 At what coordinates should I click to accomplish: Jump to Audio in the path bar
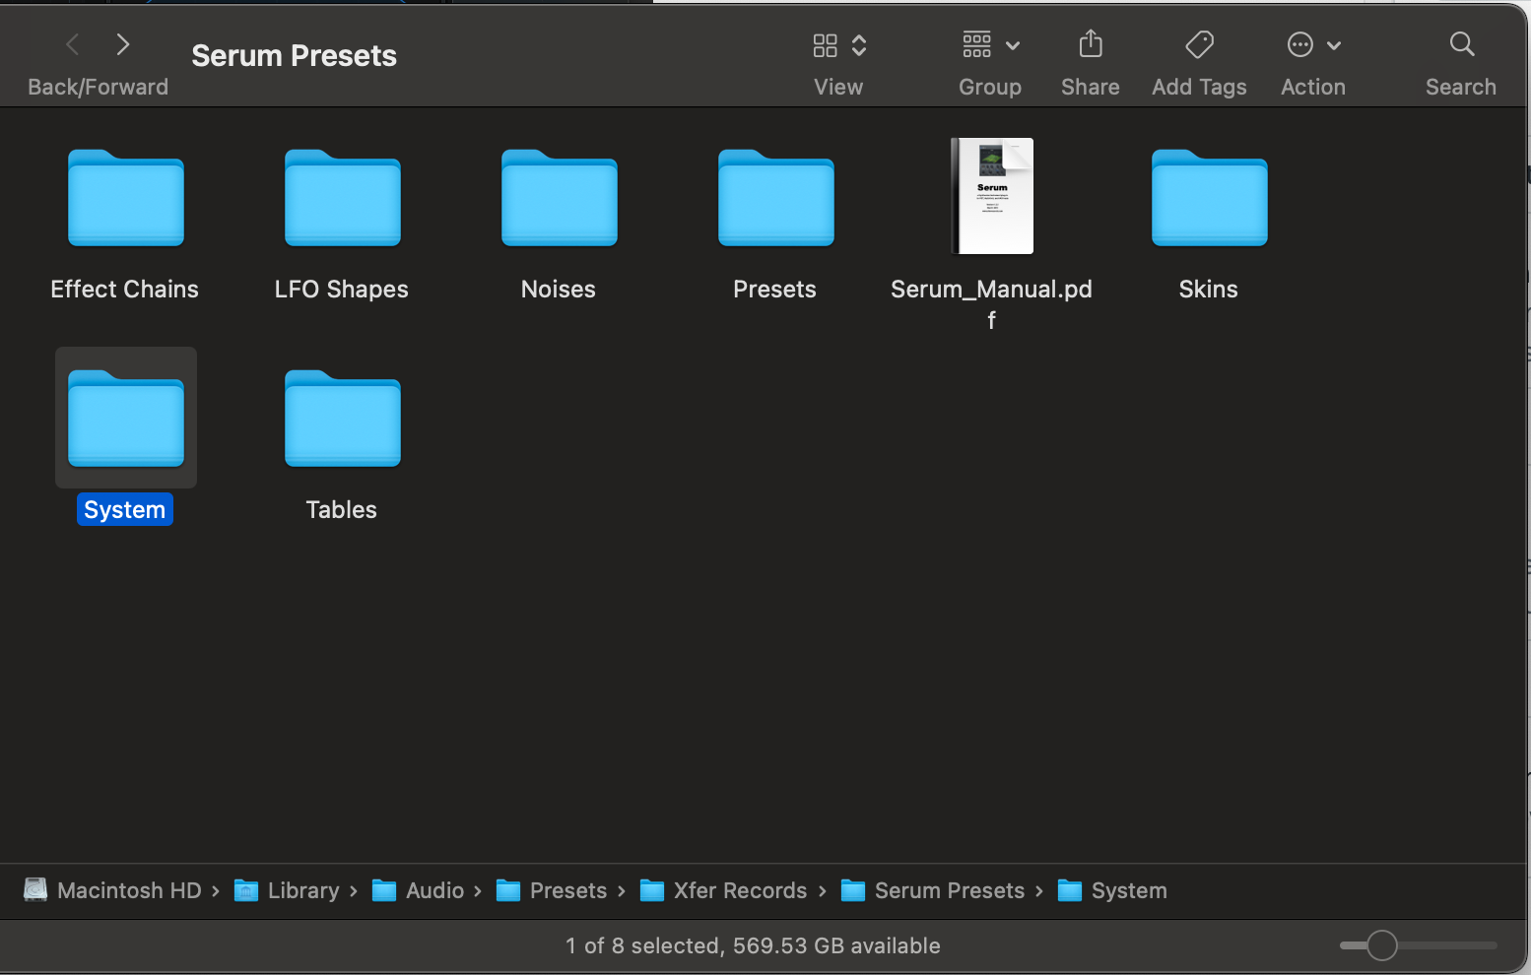(418, 890)
